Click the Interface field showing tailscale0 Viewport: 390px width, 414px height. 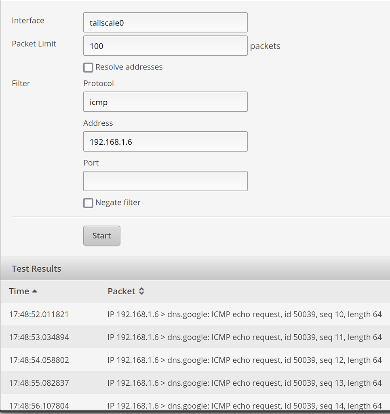click(165, 23)
